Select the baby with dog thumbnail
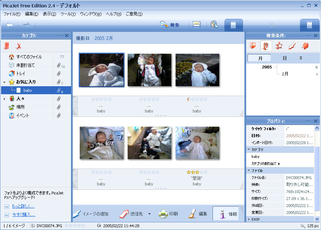This screenshot has height=230, width=321. tap(149, 143)
